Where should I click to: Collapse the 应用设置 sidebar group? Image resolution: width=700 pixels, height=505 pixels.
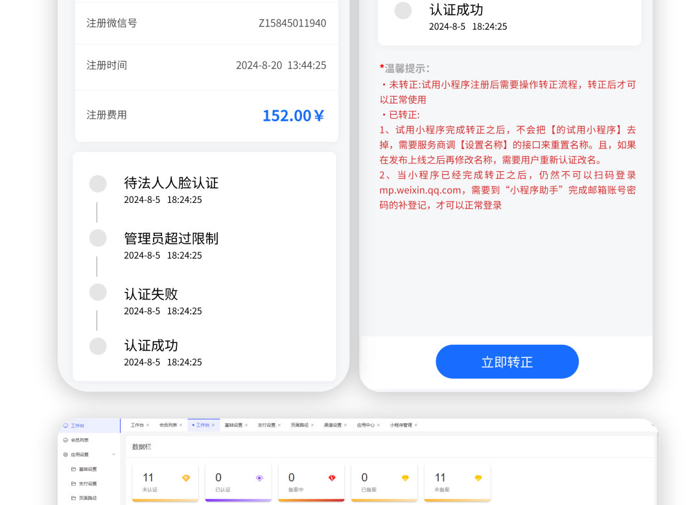click(x=113, y=455)
